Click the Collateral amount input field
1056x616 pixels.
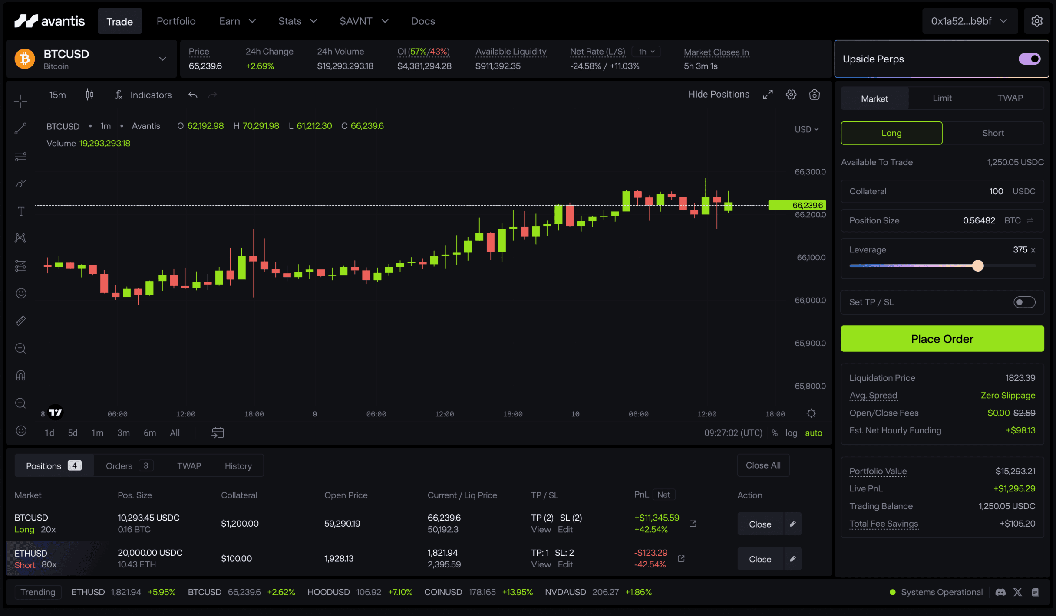pyautogui.click(x=942, y=191)
